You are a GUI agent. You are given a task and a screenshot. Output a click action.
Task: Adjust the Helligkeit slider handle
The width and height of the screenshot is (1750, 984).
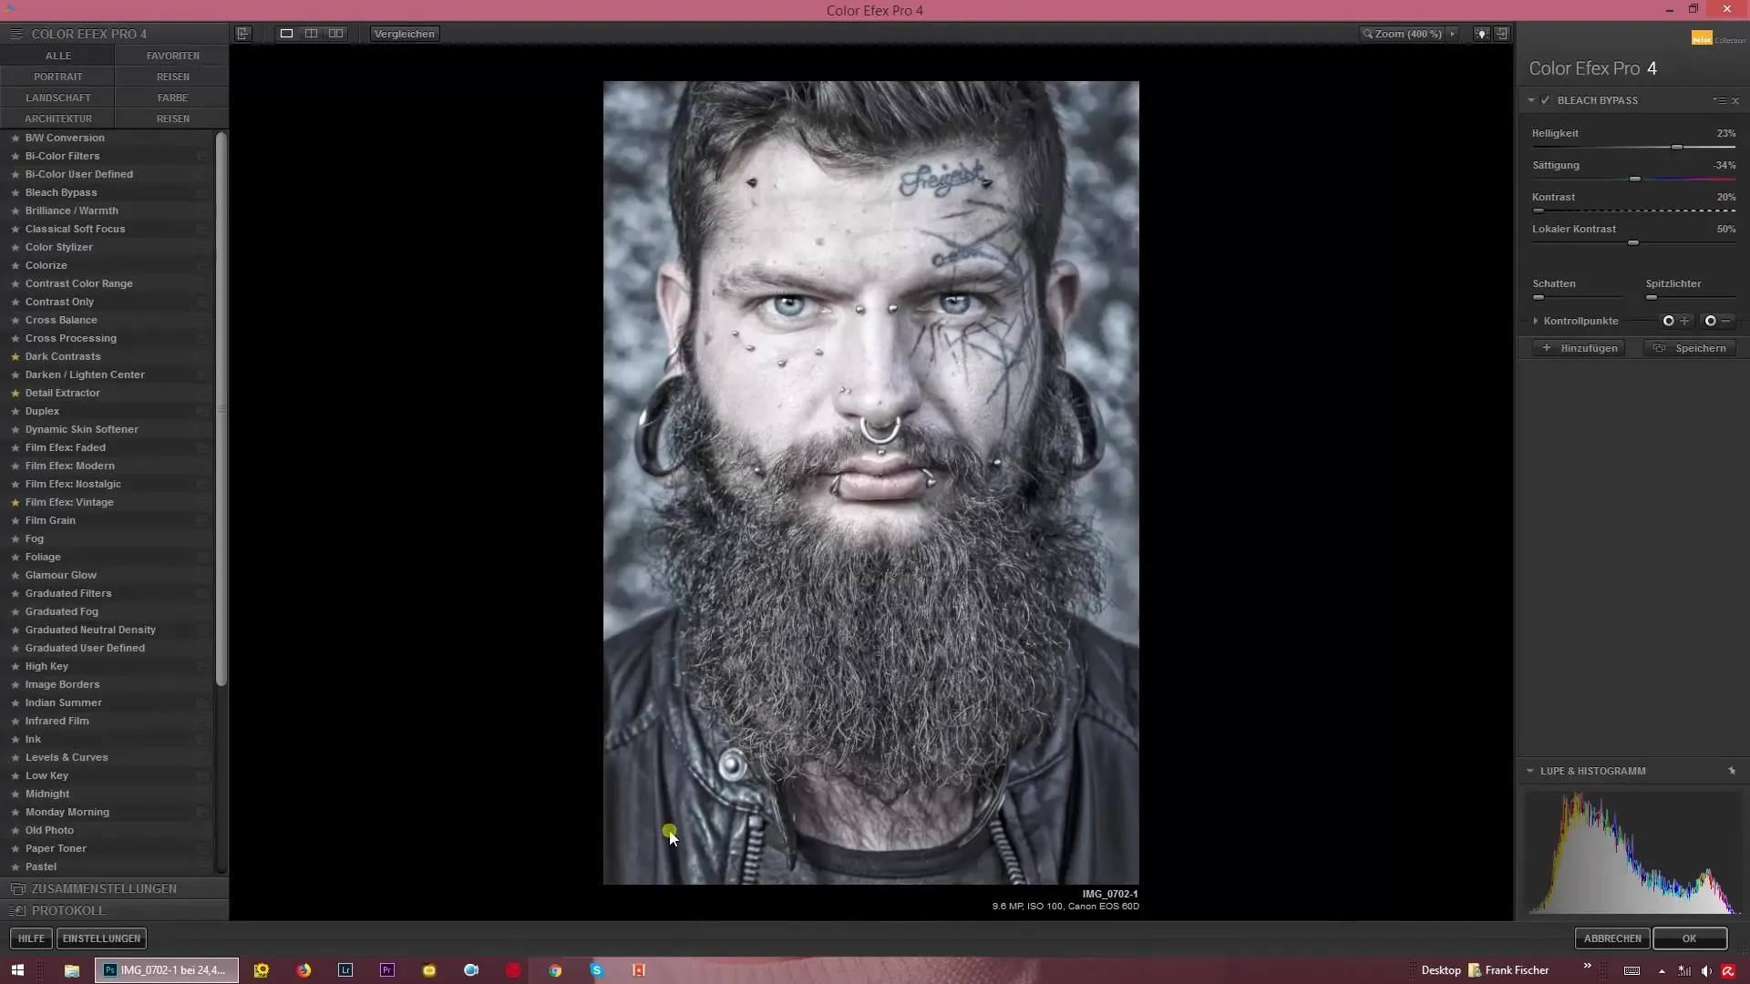point(1676,148)
